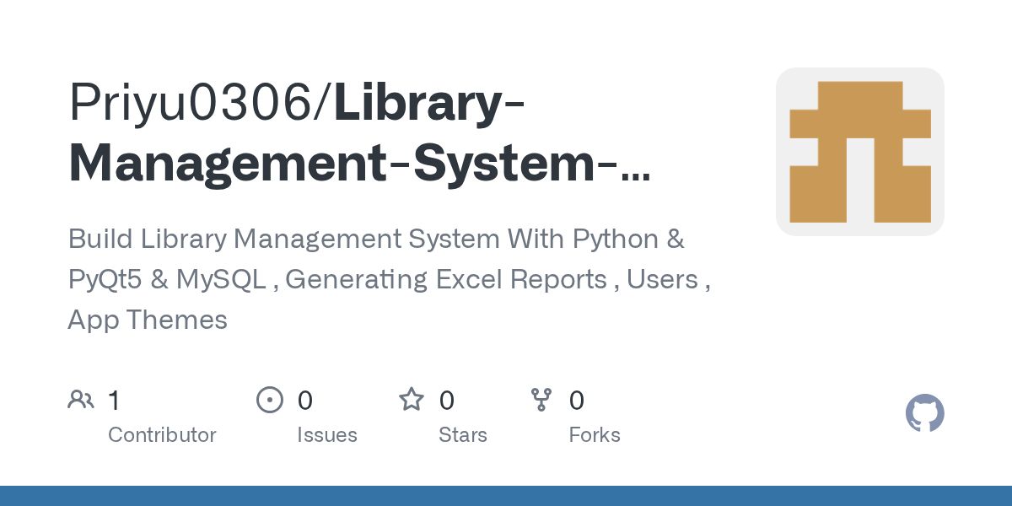Click the star icon
Image resolution: width=1012 pixels, height=506 pixels.
click(412, 399)
